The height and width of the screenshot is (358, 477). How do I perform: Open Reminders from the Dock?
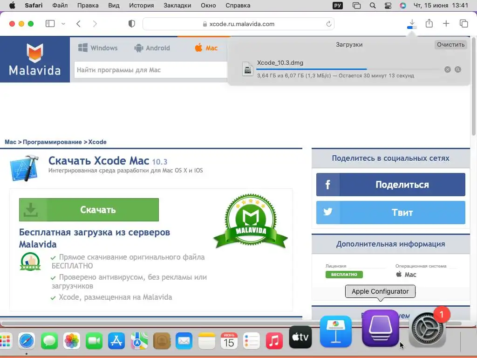pos(252,341)
